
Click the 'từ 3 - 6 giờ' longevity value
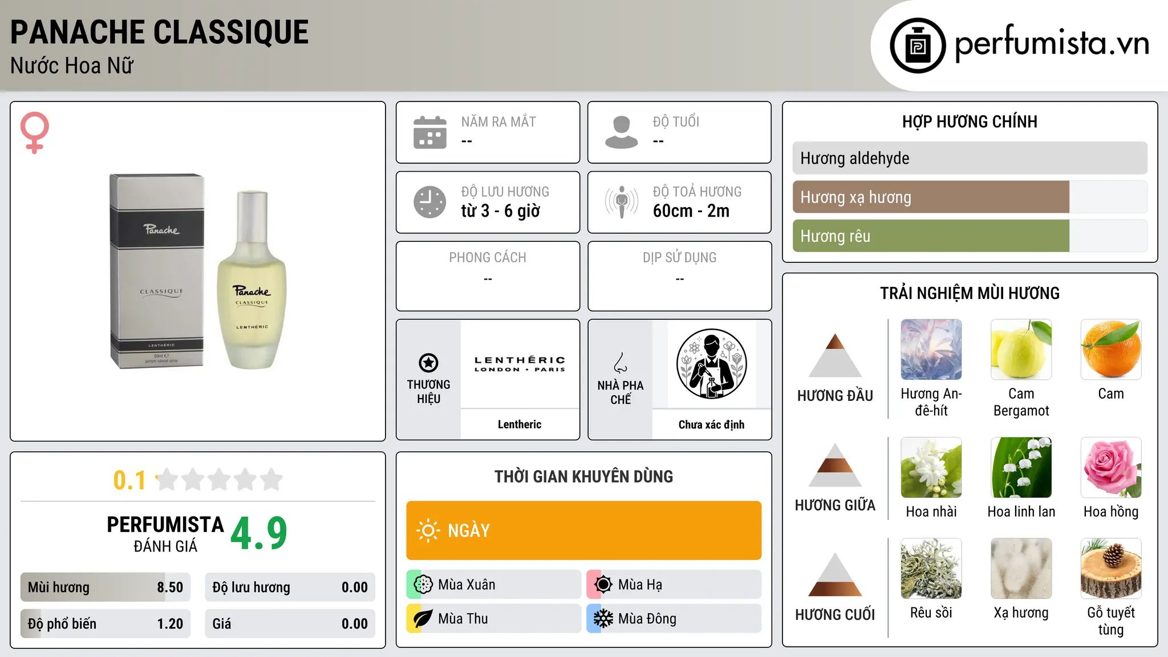501,211
